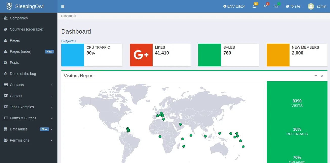Toggle the sidebar with the hamburger icon

pos(63,6)
